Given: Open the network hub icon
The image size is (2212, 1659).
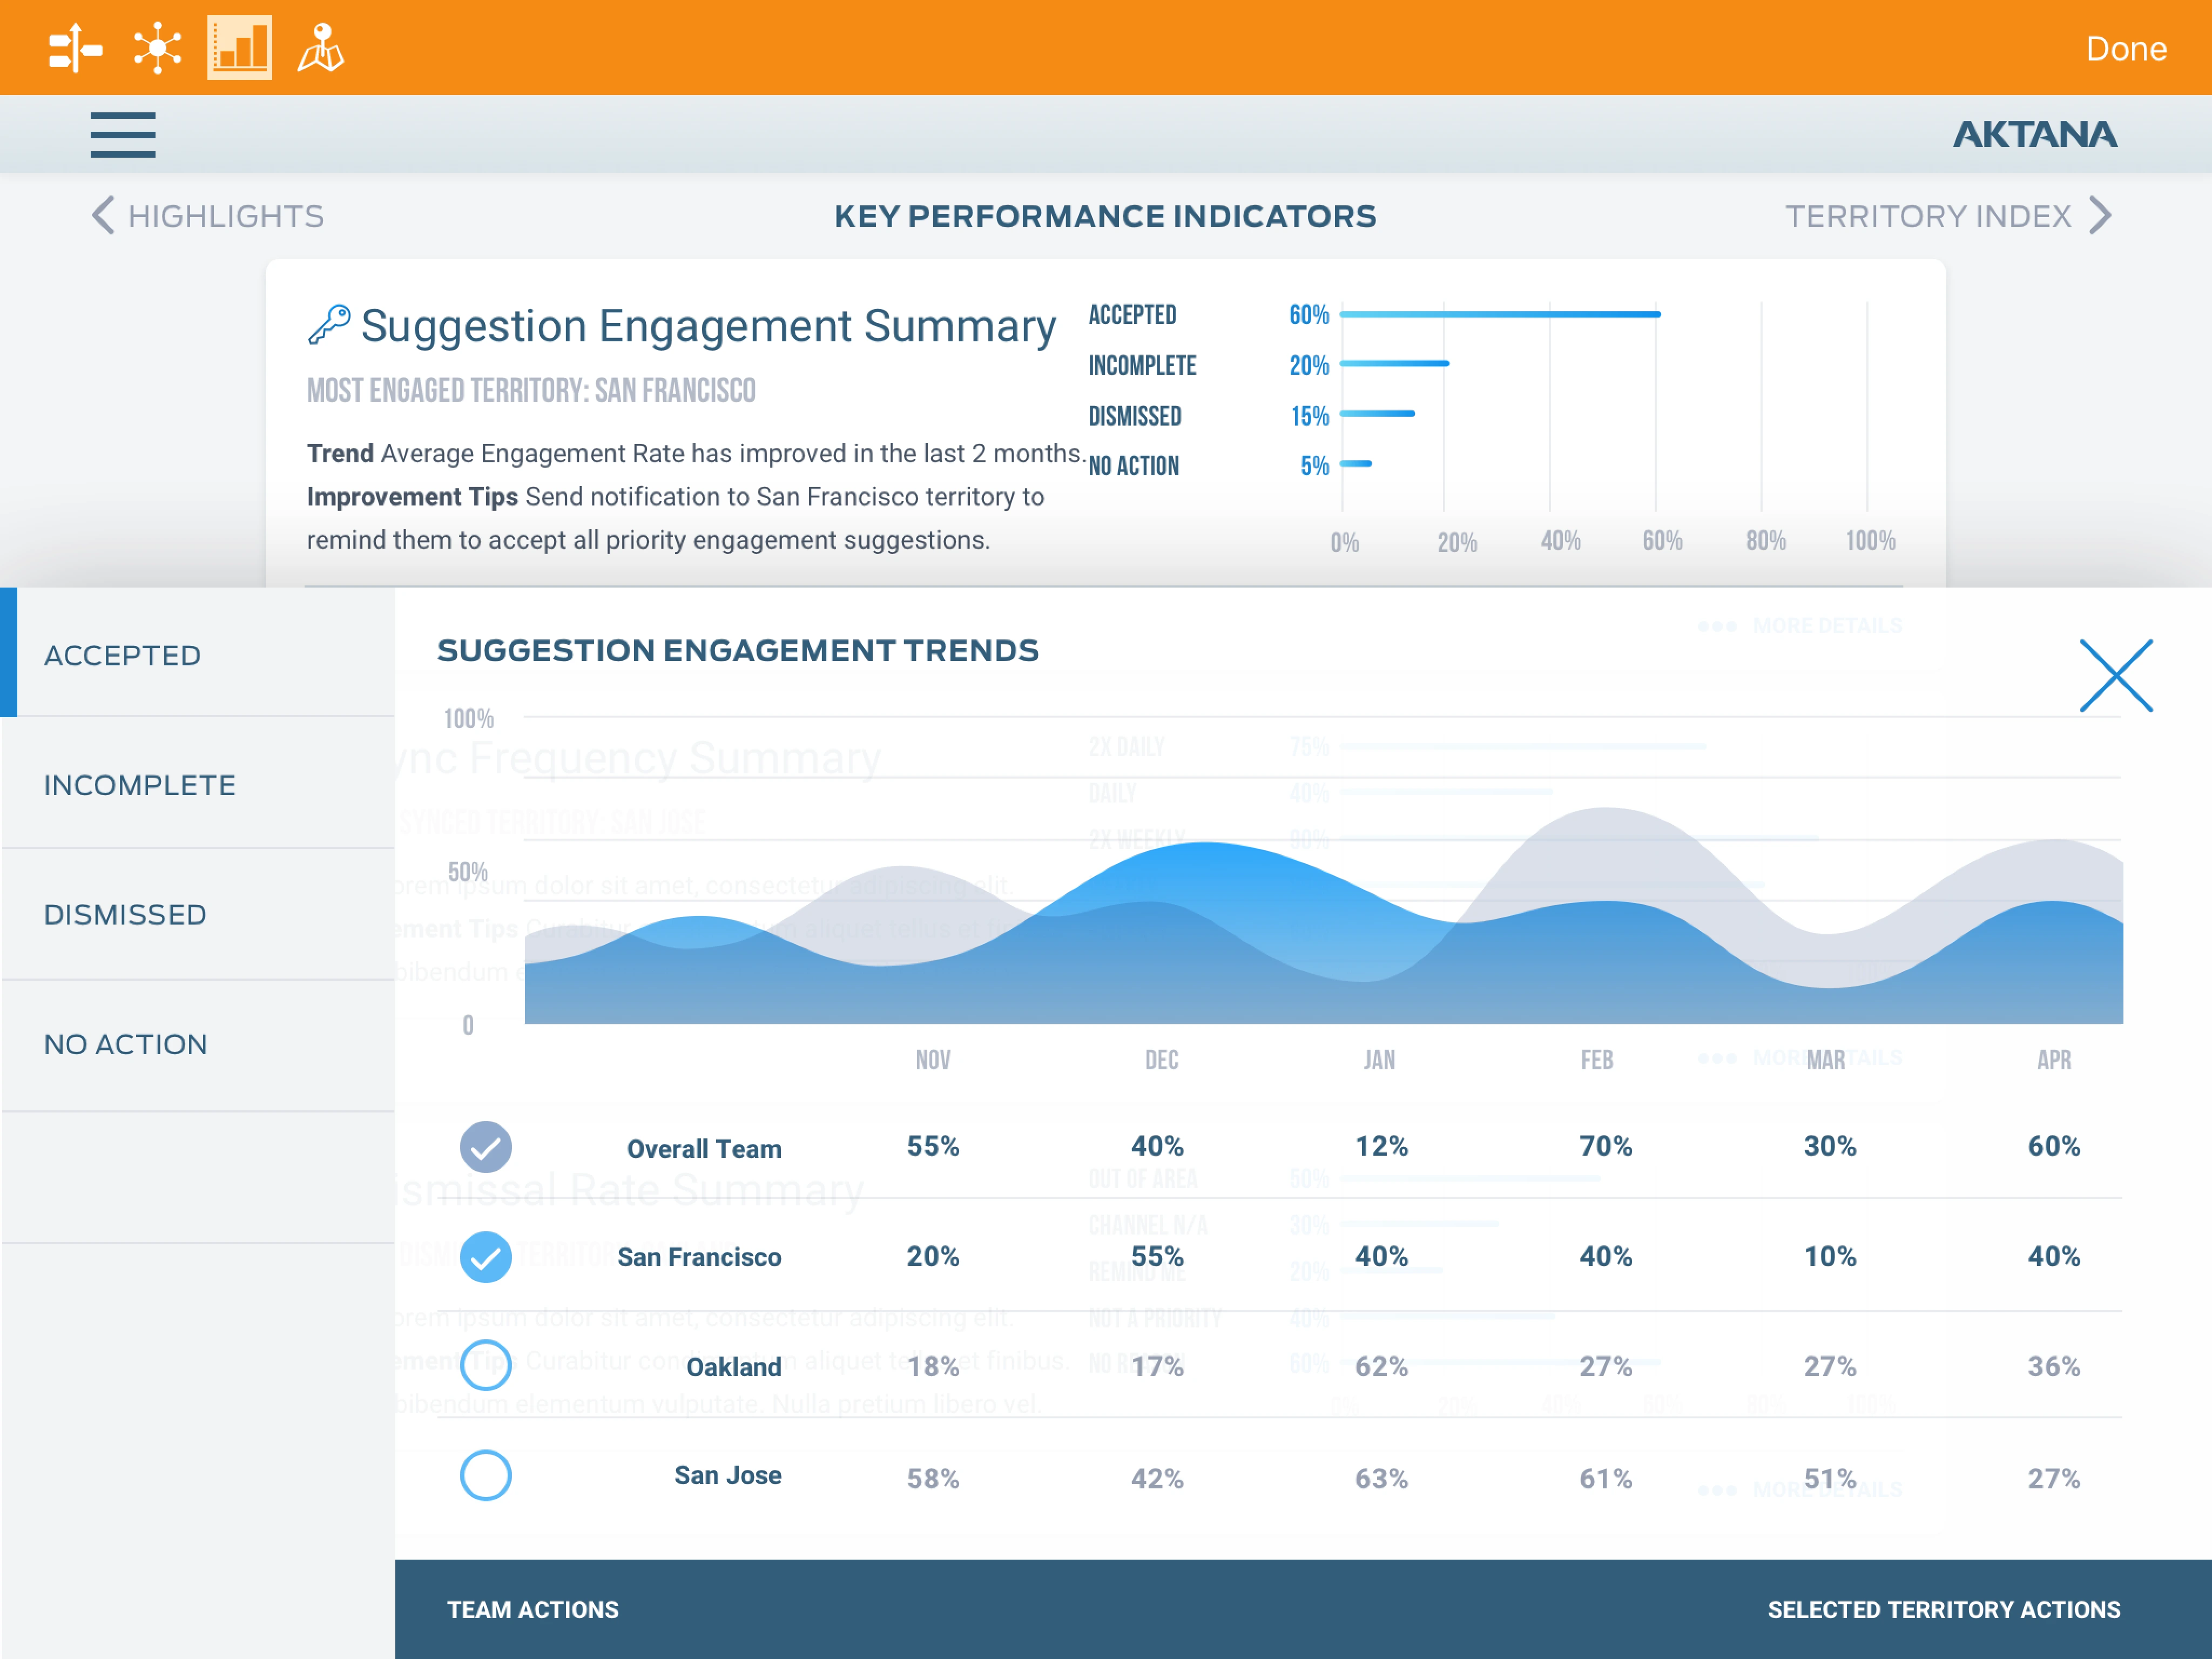Looking at the screenshot, I should point(157,48).
